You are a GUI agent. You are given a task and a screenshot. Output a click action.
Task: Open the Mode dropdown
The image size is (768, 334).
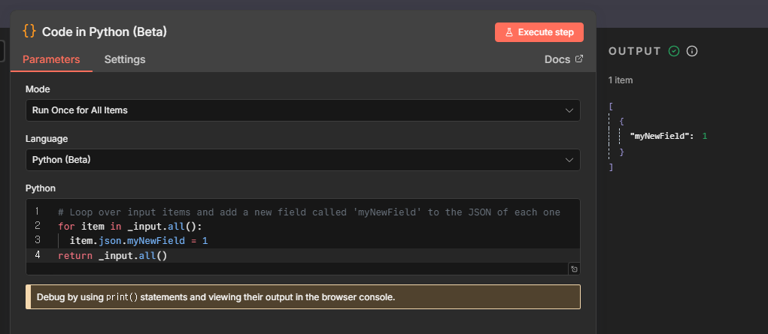click(302, 110)
